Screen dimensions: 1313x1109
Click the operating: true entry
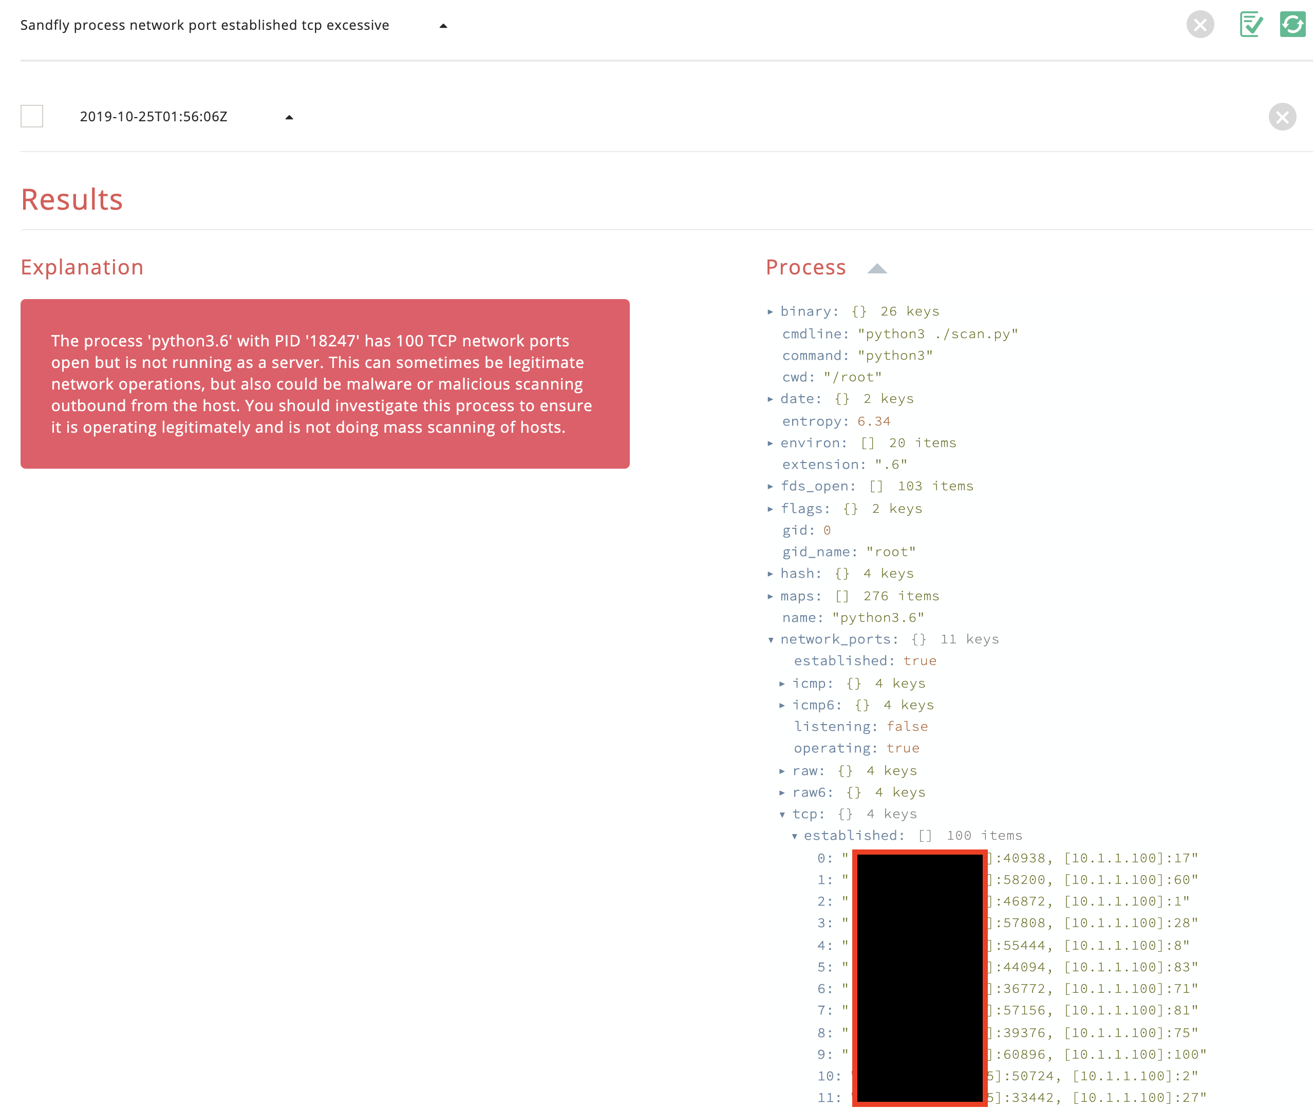coord(856,748)
